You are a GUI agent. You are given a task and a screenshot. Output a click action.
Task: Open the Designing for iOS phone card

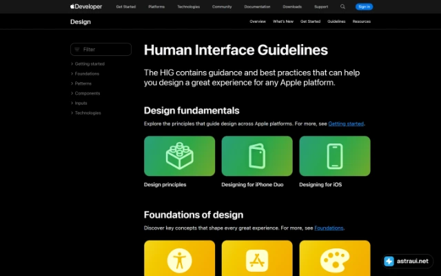coord(335,156)
